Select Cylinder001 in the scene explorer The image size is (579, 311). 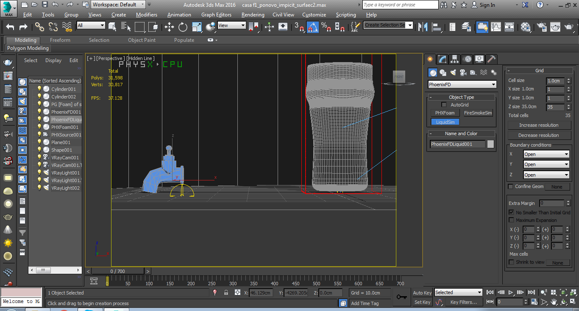(x=64, y=89)
